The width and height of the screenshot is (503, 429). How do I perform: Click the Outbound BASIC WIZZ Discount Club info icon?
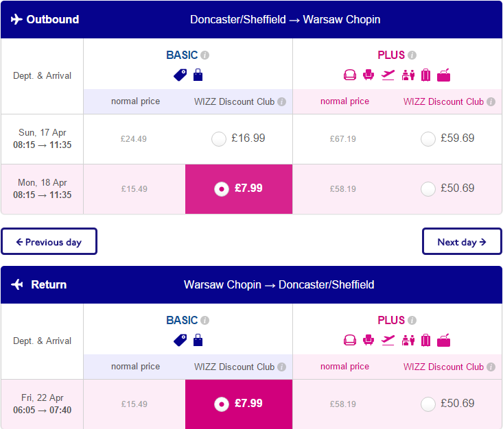[x=281, y=102]
